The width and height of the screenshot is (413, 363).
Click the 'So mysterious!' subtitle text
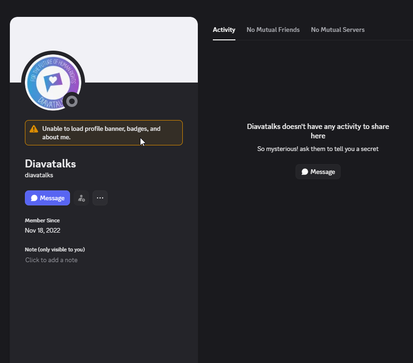pos(318,149)
